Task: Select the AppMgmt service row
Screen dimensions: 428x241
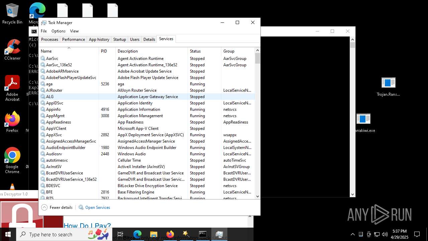Action: coord(147,115)
